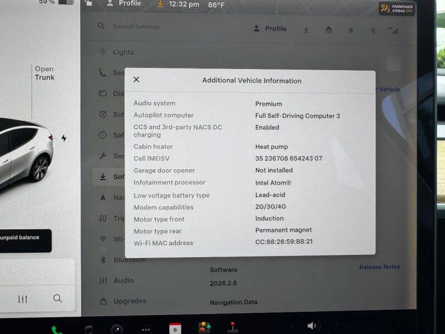Open the Safety menu icon
The image size is (445, 334).
click(103, 135)
